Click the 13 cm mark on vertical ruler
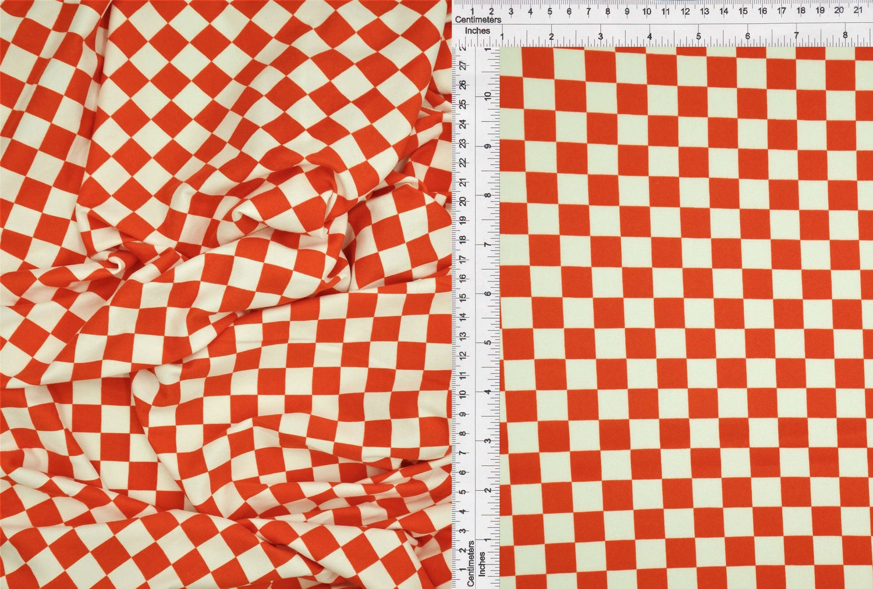Viewport: 873px width, 589px height. (463, 336)
